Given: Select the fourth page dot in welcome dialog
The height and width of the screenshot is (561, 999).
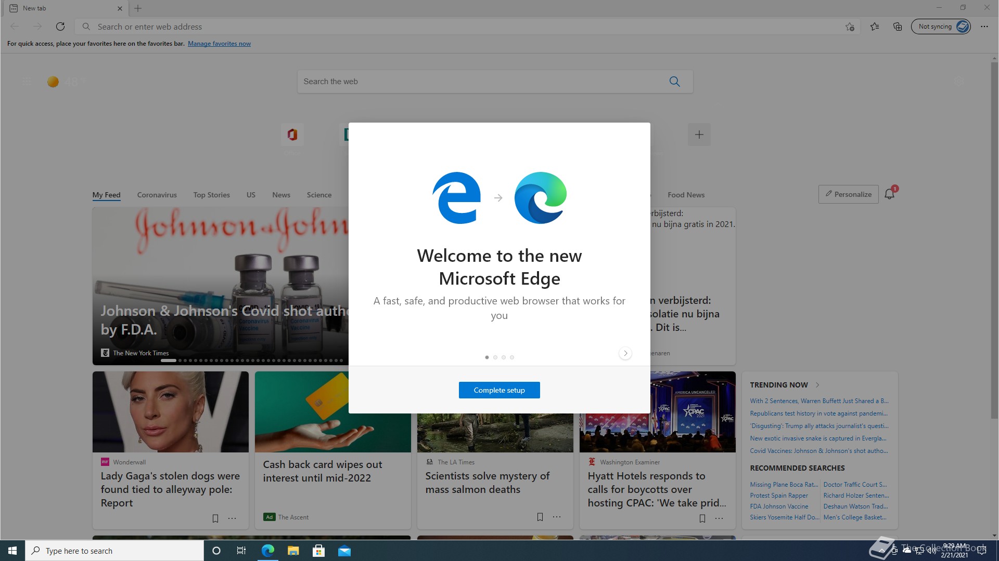Looking at the screenshot, I should coord(512,357).
